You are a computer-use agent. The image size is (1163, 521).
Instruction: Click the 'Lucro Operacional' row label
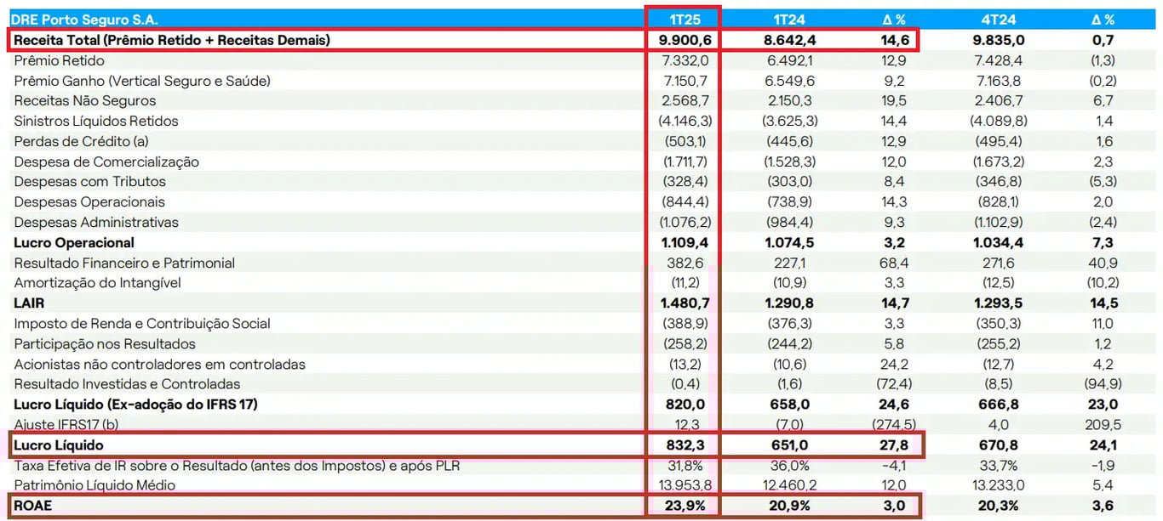click(74, 242)
